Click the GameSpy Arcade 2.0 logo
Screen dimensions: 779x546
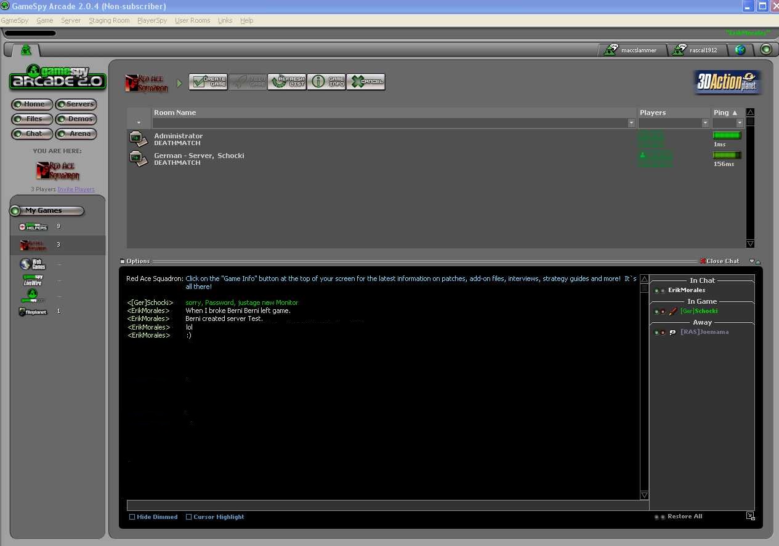coord(57,77)
